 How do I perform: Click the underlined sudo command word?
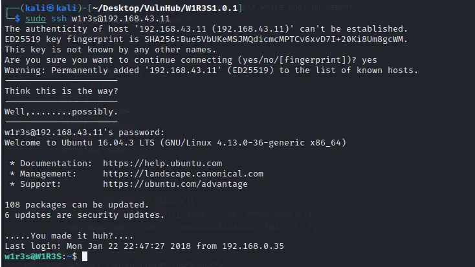[28, 19]
